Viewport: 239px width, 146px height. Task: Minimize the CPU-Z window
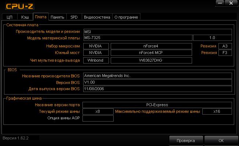tap(220, 3)
